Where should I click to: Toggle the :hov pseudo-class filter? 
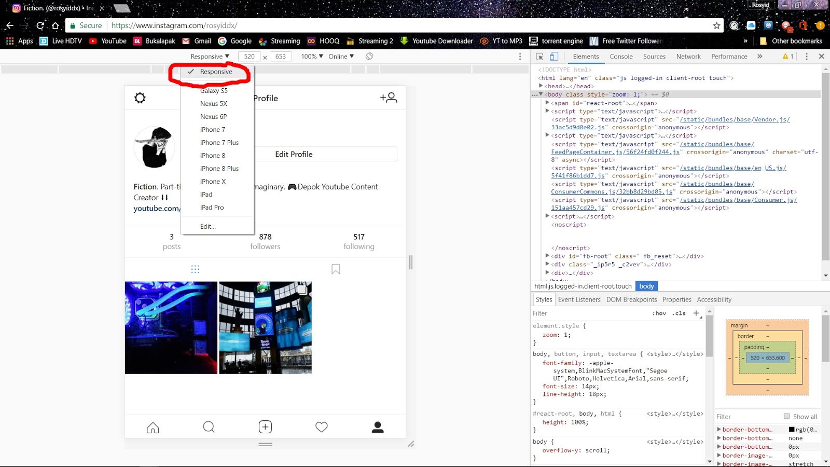pyautogui.click(x=659, y=313)
